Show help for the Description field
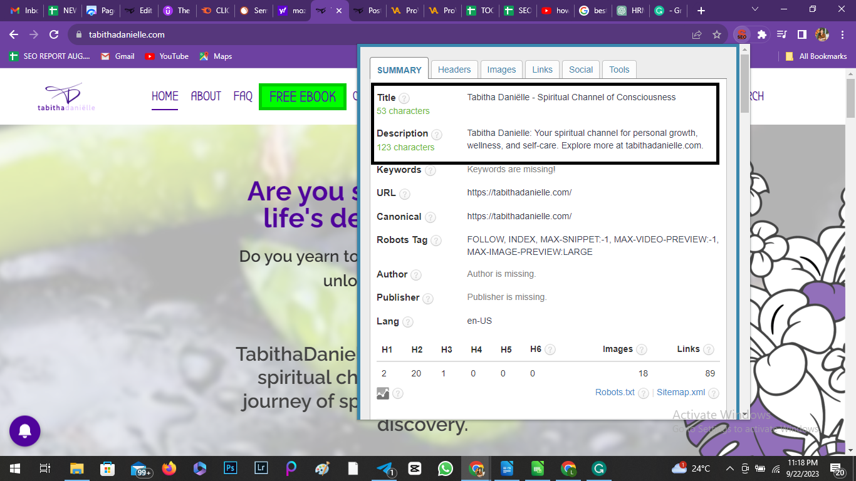 tap(437, 135)
